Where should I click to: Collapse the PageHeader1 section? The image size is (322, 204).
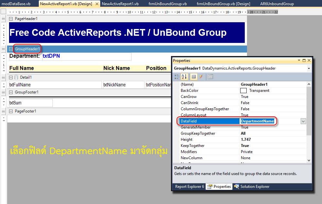[11, 19]
